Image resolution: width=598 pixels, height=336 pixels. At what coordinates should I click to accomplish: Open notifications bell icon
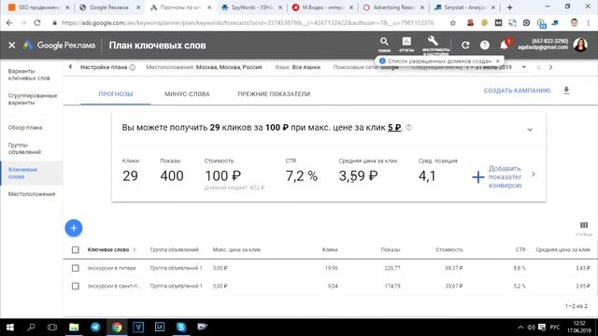pyautogui.click(x=505, y=46)
